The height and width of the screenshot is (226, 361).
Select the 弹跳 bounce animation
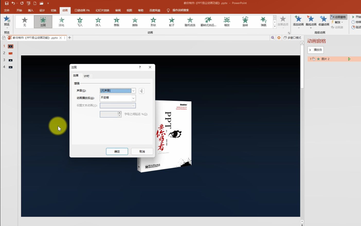pos(264,22)
